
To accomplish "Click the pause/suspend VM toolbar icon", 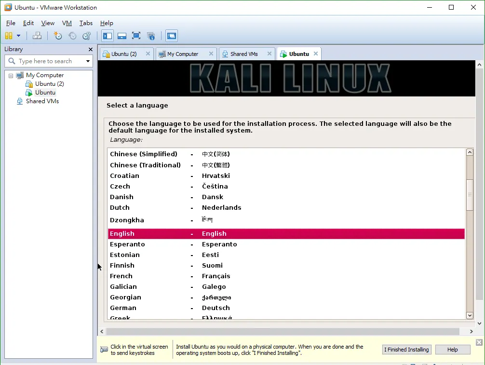I will coord(9,36).
